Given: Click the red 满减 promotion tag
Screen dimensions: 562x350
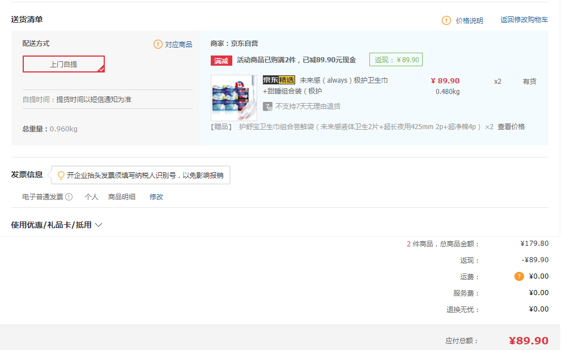Looking at the screenshot, I should [x=221, y=61].
